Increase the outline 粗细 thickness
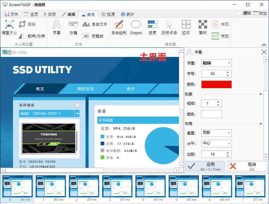 218,102
